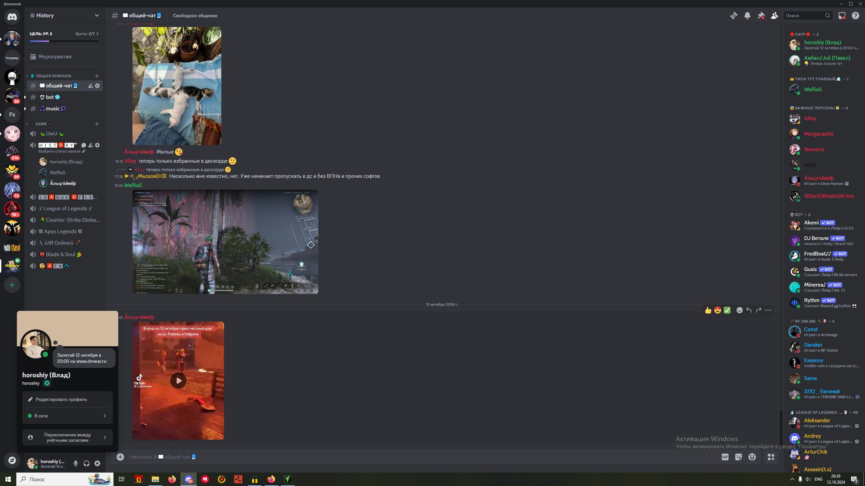Screen dimensions: 865x486
Task: Expand the В сети status submenu
Action: click(68, 416)
